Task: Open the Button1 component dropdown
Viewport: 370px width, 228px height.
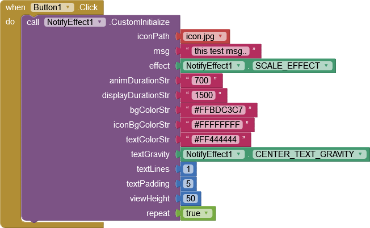Action: click(x=69, y=7)
